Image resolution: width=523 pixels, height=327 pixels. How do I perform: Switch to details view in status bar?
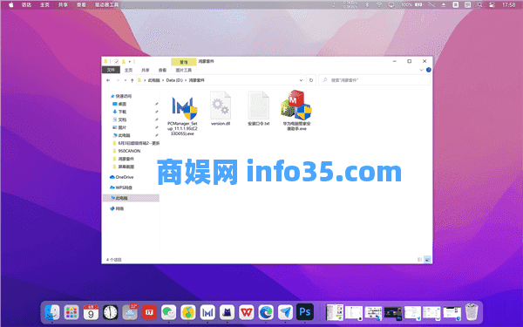[420, 260]
